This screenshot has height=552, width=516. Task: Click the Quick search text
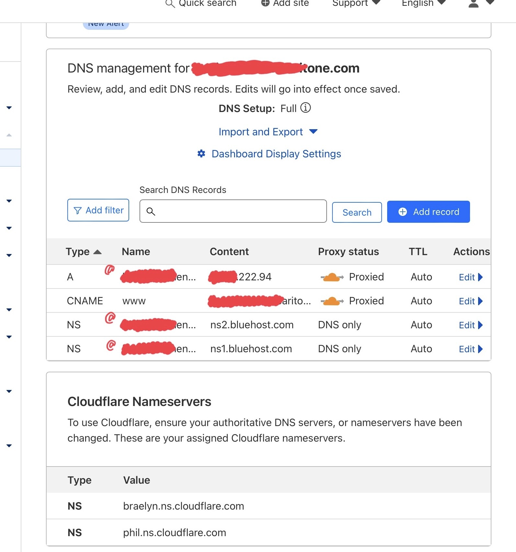pos(208,3)
